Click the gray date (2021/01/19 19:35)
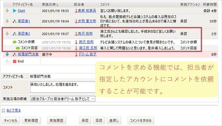Image resolution: width=222 pixels, height=126 pixels. 56,42
